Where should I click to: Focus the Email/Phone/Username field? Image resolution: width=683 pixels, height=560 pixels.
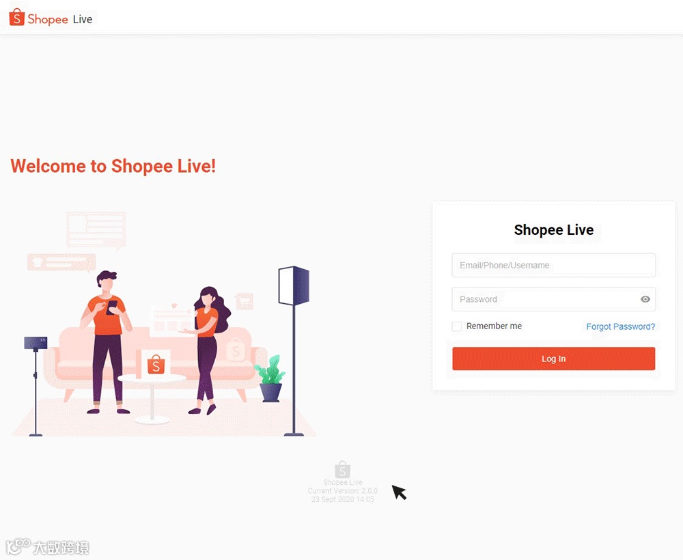[x=554, y=265]
